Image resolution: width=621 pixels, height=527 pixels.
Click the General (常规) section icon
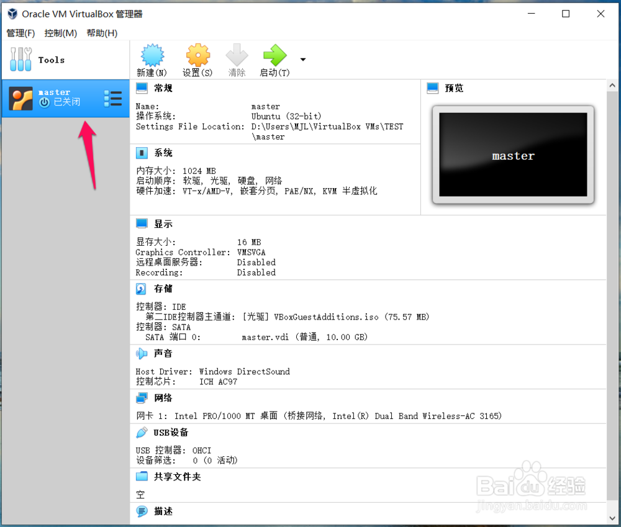click(142, 88)
